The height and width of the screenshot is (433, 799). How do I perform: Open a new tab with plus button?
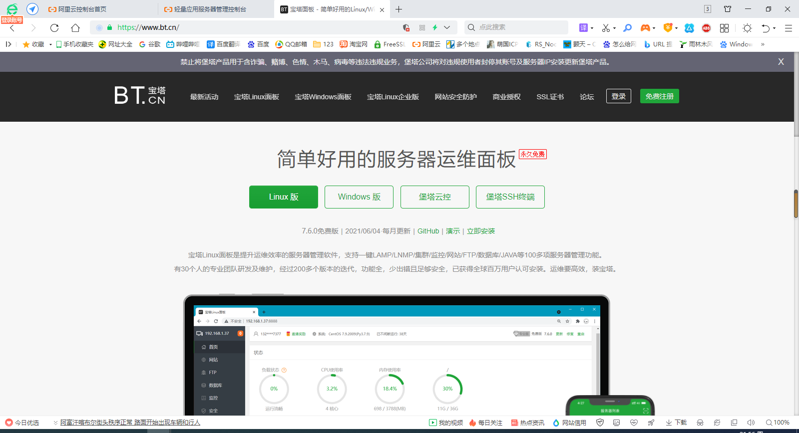pyautogui.click(x=399, y=9)
